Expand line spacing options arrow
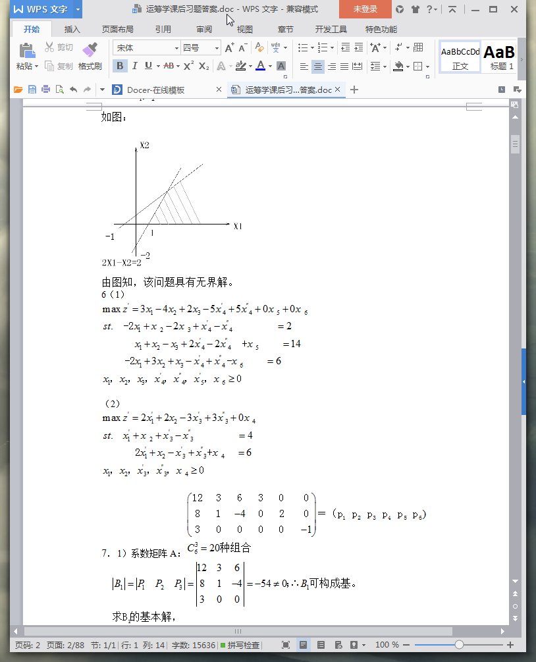Viewport: 536px width, 662px height. coord(385,67)
